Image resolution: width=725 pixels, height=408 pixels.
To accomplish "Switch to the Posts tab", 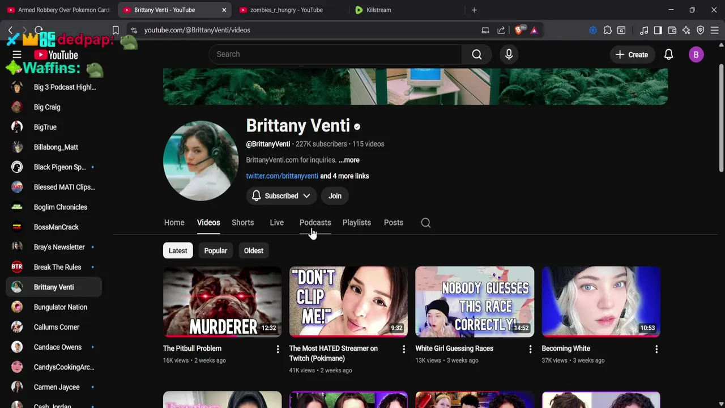I will tap(394, 223).
